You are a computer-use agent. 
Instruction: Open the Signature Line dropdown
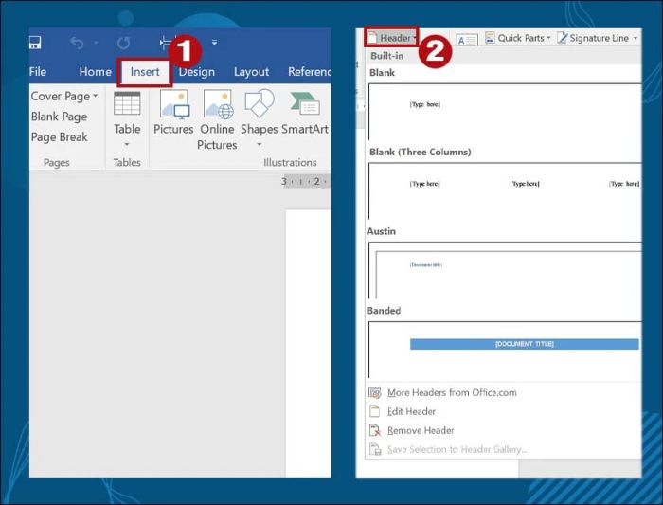(x=598, y=38)
